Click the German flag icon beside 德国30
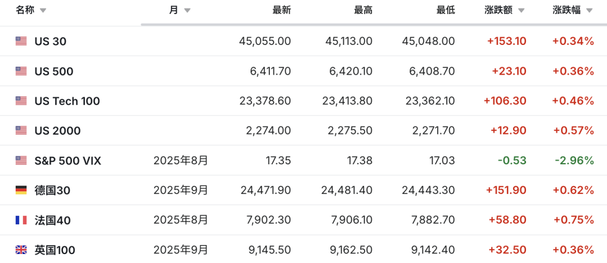The width and height of the screenshot is (607, 263). (21, 190)
